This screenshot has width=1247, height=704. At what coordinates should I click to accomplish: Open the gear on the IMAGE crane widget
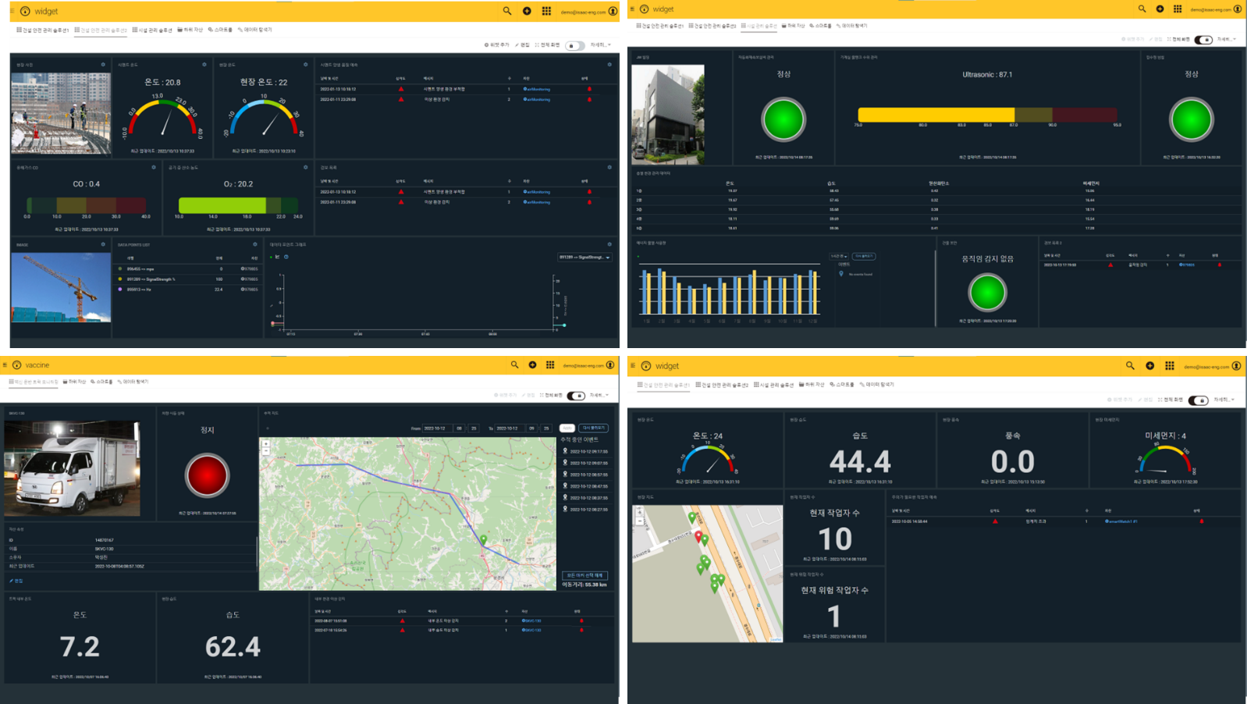point(103,244)
